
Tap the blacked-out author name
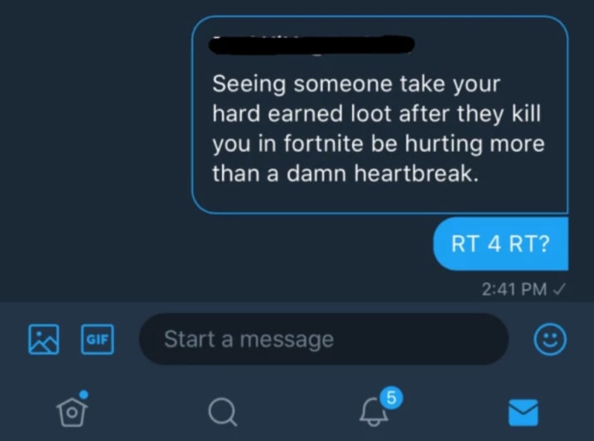[x=312, y=45]
